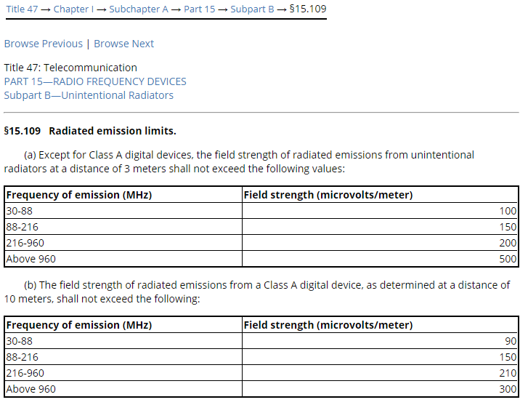Navigate to Part 15 breadcrumb link
The width and height of the screenshot is (528, 405).
(x=199, y=9)
